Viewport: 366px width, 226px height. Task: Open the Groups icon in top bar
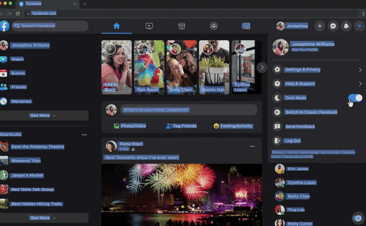214,26
